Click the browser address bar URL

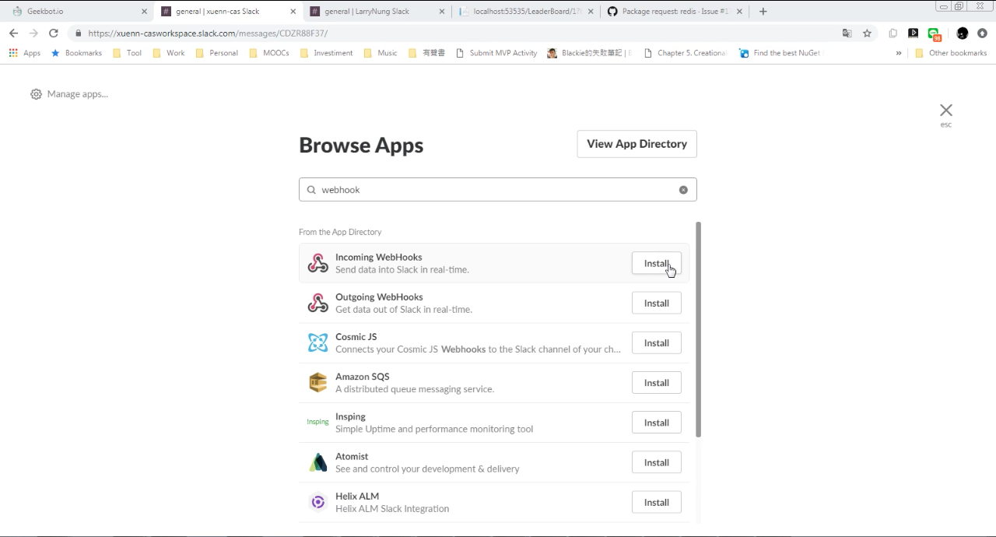208,33
